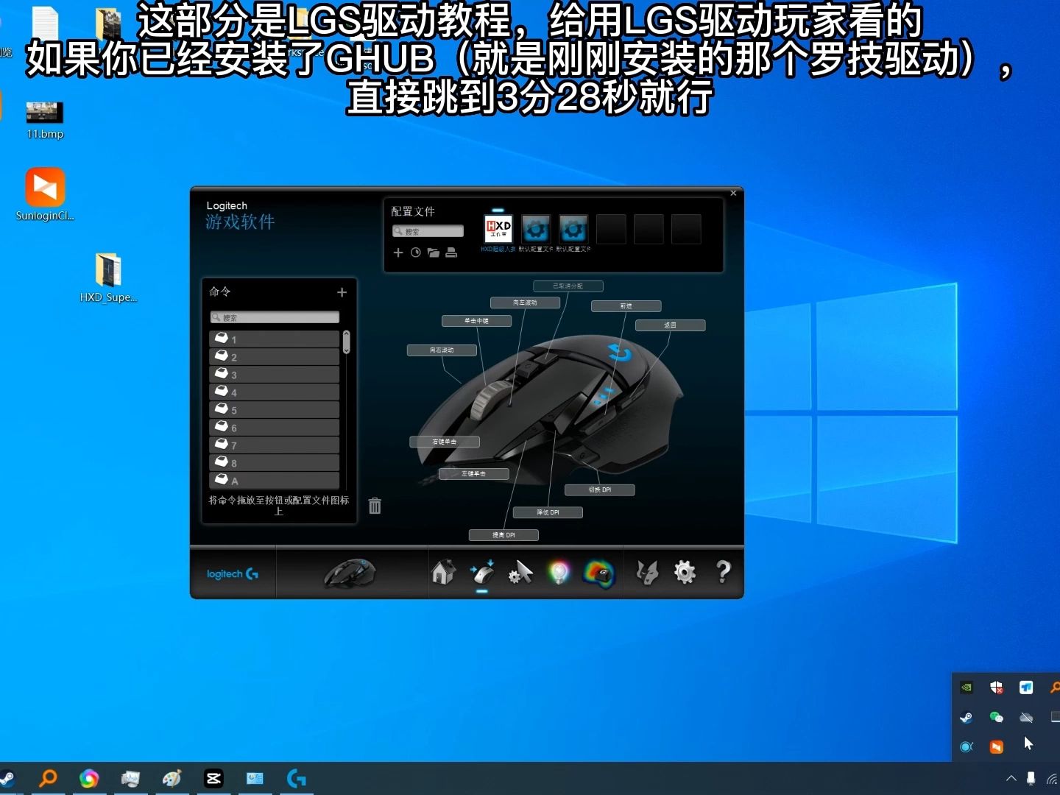Click the microphone icon in taskbar tray
The height and width of the screenshot is (795, 1060).
pyautogui.click(x=1031, y=779)
